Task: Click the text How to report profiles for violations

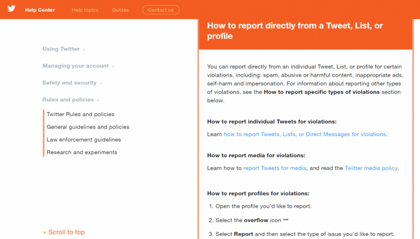Action: 258,193
